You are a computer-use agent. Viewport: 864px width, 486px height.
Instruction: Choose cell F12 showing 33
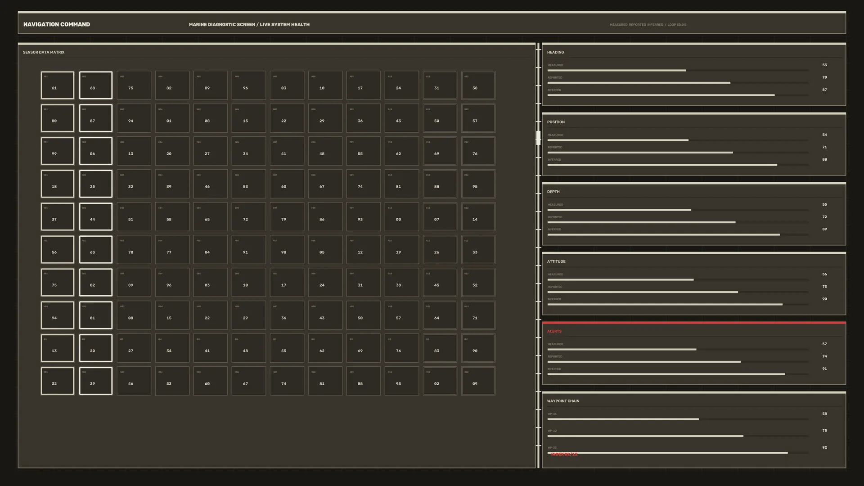[478, 249]
